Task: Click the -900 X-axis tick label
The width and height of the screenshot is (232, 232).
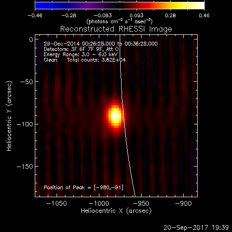Action: tap(183, 203)
